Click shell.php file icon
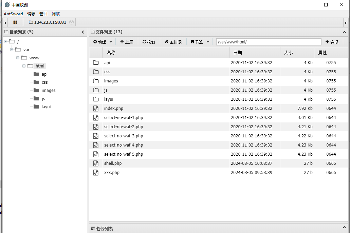 tap(96, 163)
